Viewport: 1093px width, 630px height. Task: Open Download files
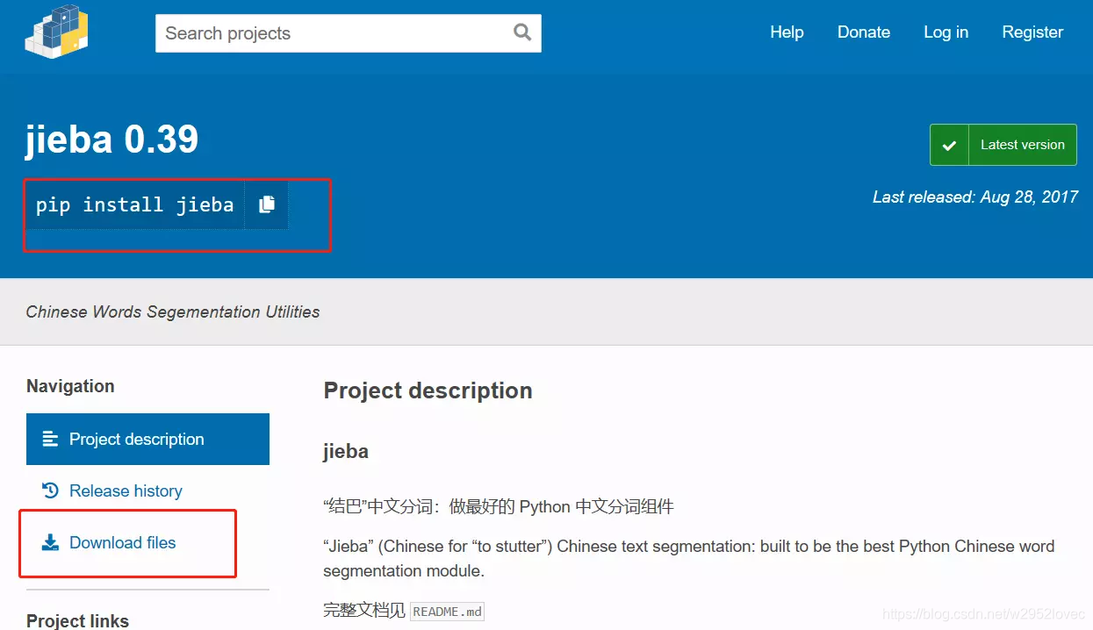tap(122, 542)
